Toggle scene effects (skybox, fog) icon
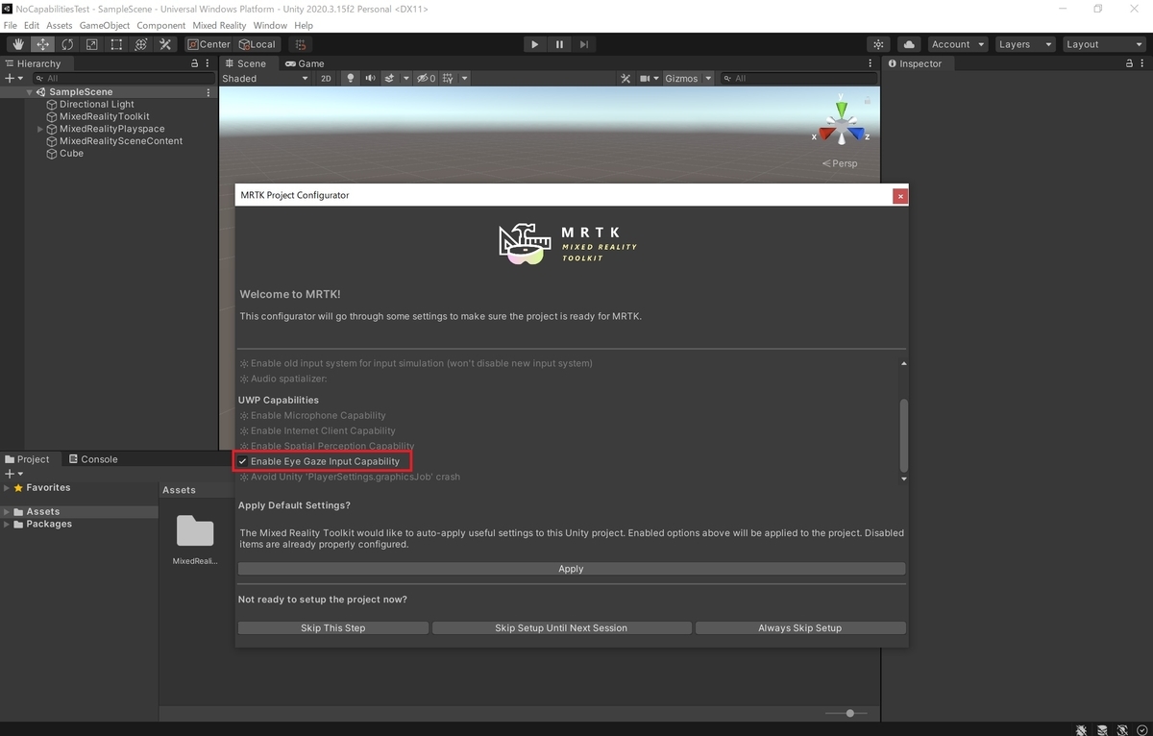The height and width of the screenshot is (736, 1153). (389, 79)
